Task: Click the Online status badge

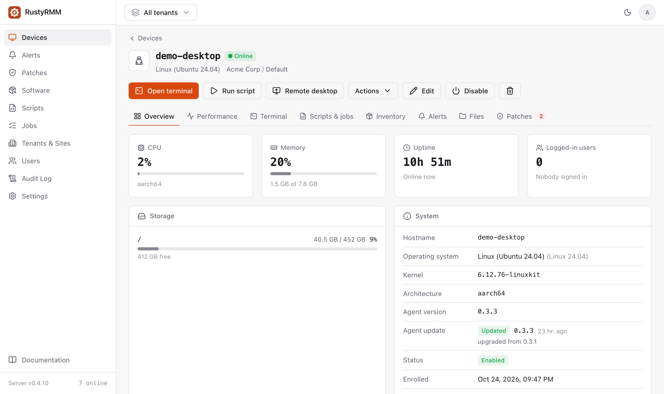Action: (x=240, y=56)
